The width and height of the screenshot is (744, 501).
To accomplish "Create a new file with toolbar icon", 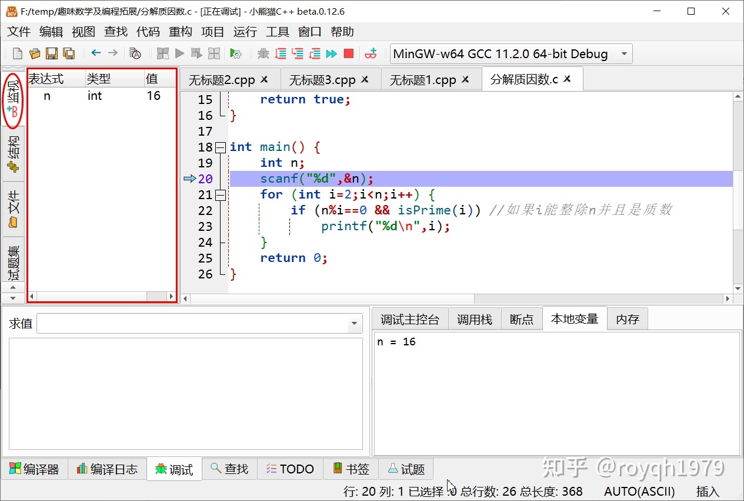I will 18,53.
